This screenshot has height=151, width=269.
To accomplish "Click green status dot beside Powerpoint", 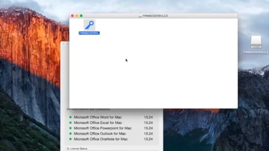I will pos(70,128).
